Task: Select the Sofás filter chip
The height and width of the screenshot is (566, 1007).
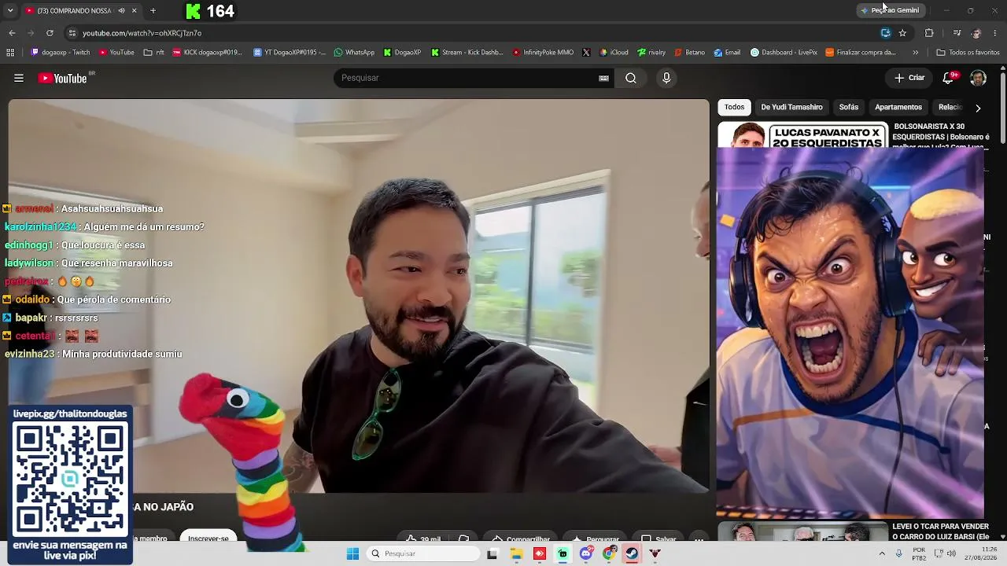Action: click(x=849, y=107)
